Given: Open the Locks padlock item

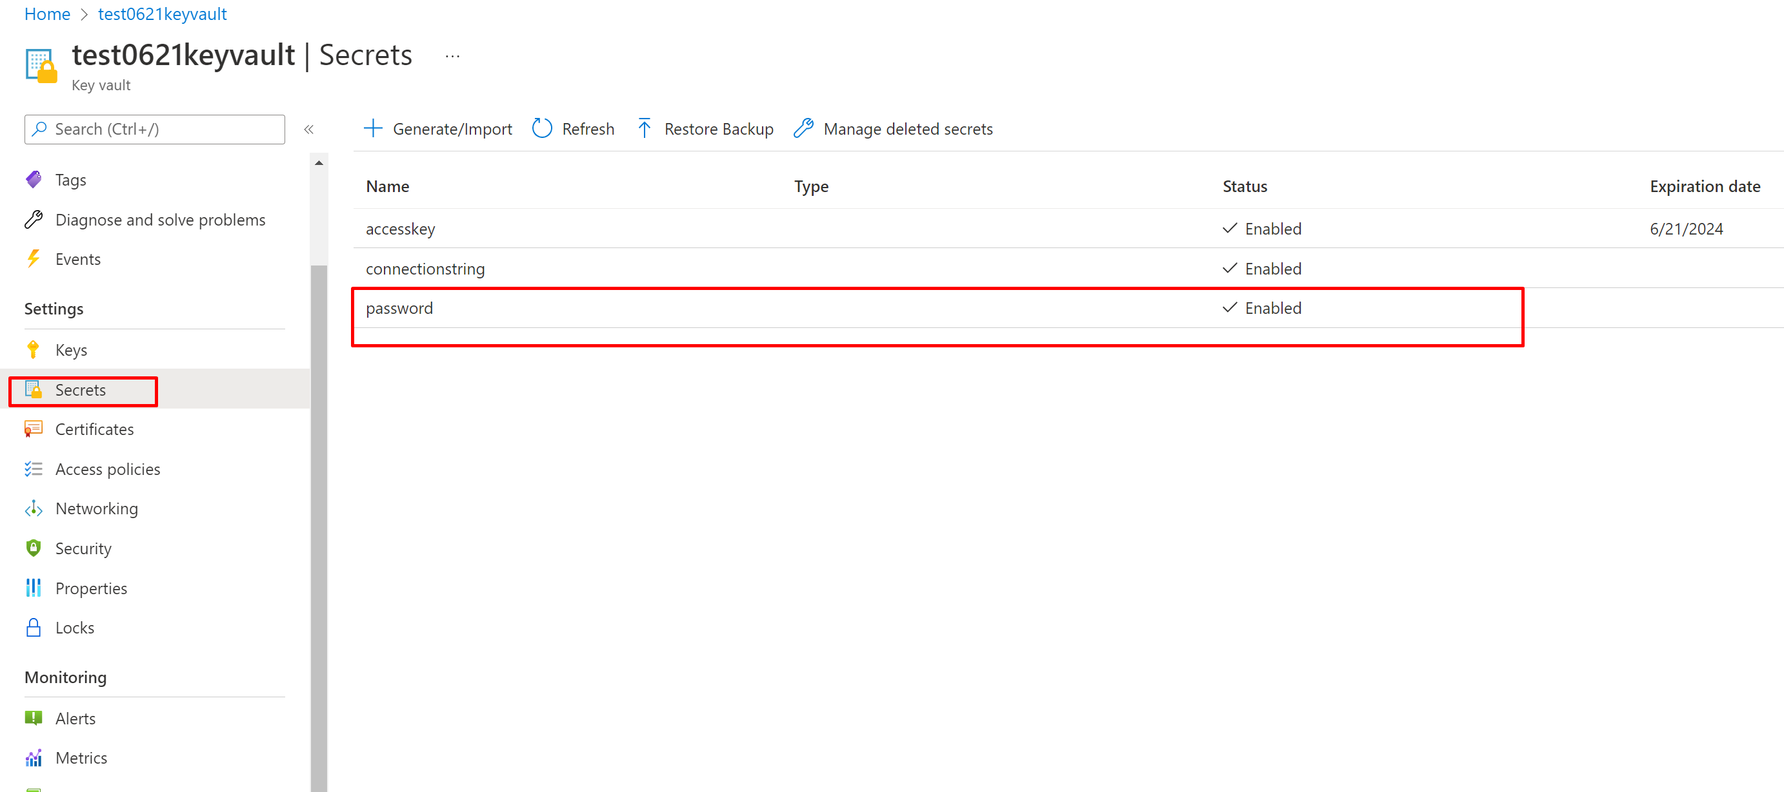Looking at the screenshot, I should click(x=74, y=628).
